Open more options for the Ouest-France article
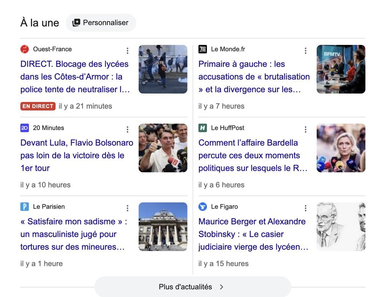 coord(127,51)
